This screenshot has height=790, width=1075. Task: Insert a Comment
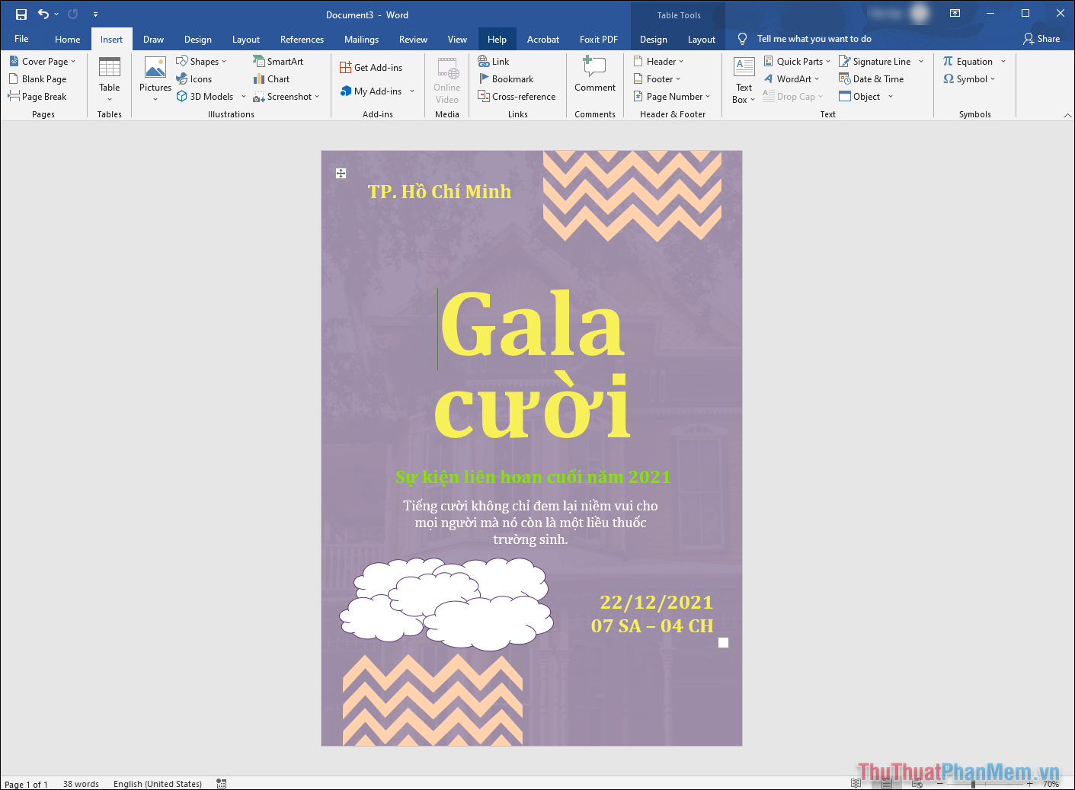[594, 78]
